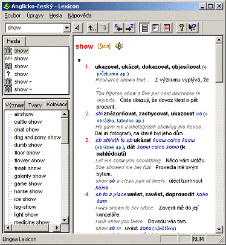Click the collocations vertical scrollbar thumb
The image size is (226, 245).
[x=65, y=131]
